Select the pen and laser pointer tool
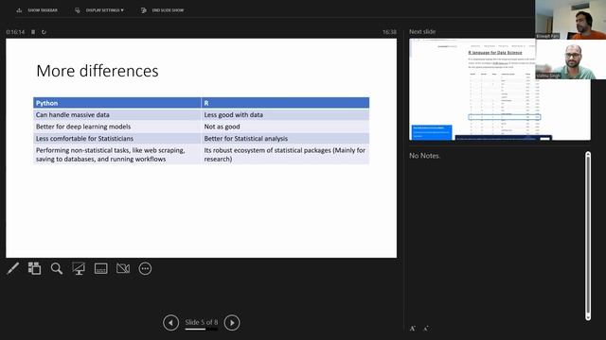 [12, 268]
